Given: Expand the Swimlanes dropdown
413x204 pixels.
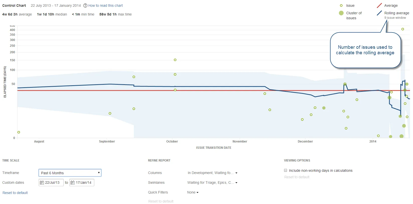Looking at the screenshot, I should click(213, 182).
